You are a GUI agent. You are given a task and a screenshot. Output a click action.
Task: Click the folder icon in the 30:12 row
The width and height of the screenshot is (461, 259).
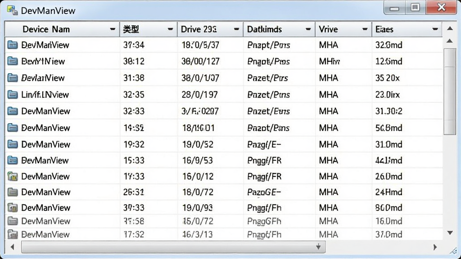coord(12,61)
